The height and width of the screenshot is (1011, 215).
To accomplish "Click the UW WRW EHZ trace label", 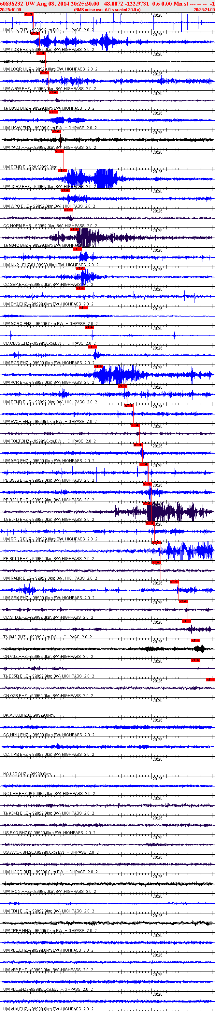I will pyautogui.click(x=50, y=89).
